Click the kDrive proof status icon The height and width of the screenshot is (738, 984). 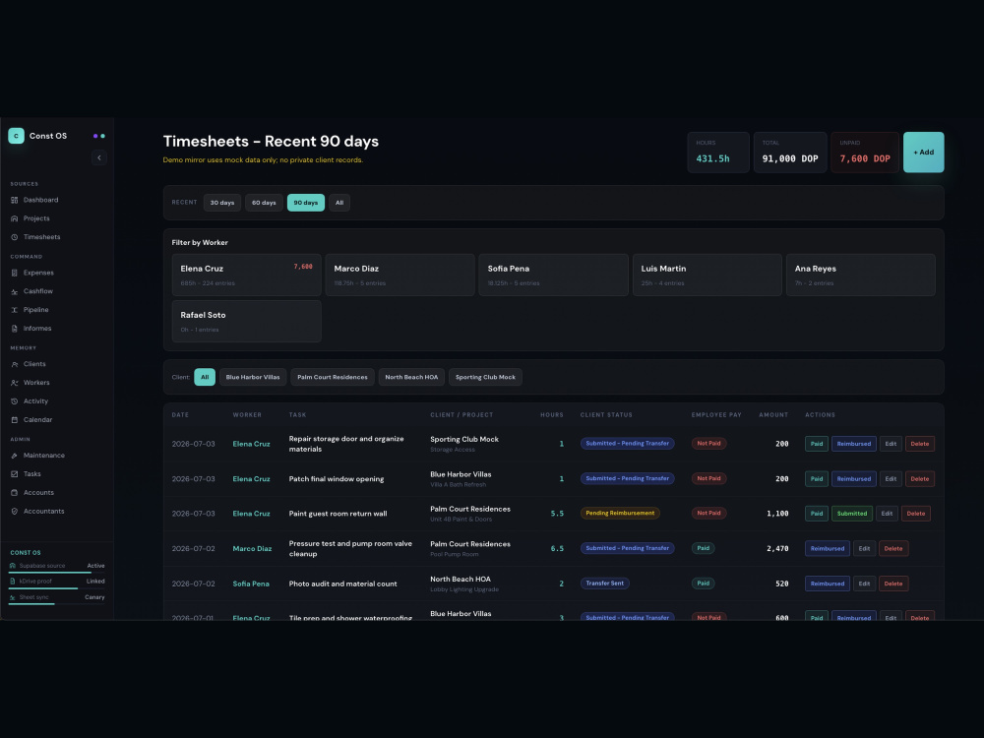point(13,582)
